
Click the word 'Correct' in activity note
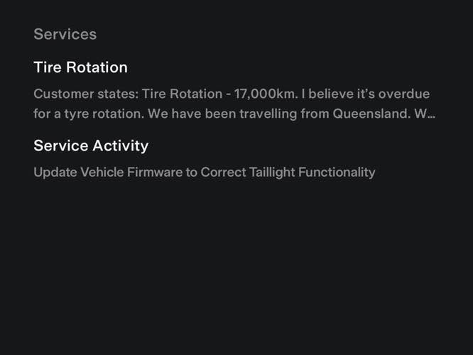(x=223, y=173)
